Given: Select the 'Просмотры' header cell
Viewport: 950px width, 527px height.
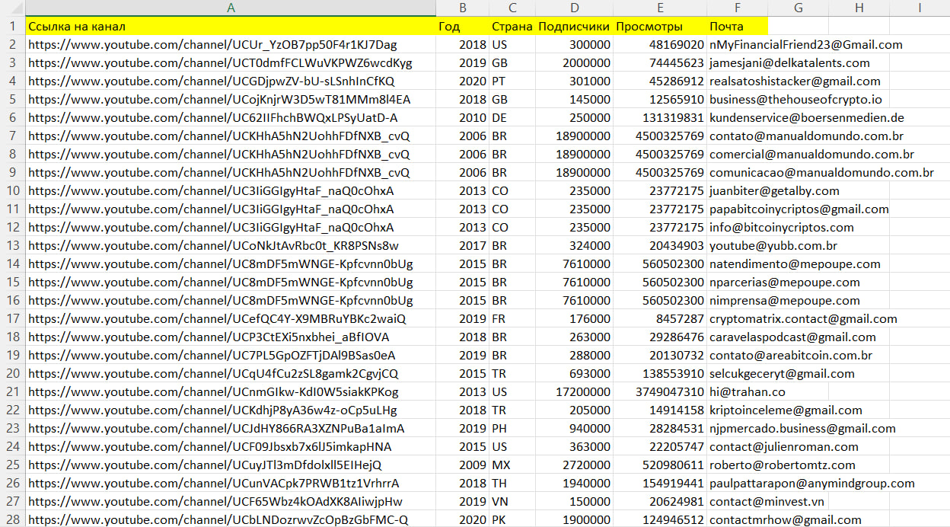Looking at the screenshot, I should tap(659, 26).
